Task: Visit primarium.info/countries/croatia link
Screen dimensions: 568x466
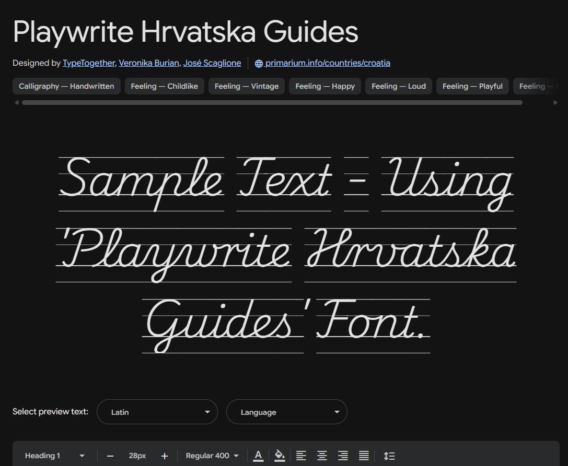Action: 328,63
